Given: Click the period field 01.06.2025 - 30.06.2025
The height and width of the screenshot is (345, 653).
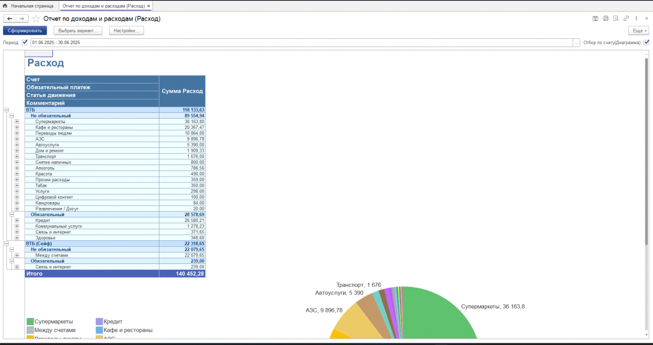Looking at the screenshot, I should coord(302,43).
